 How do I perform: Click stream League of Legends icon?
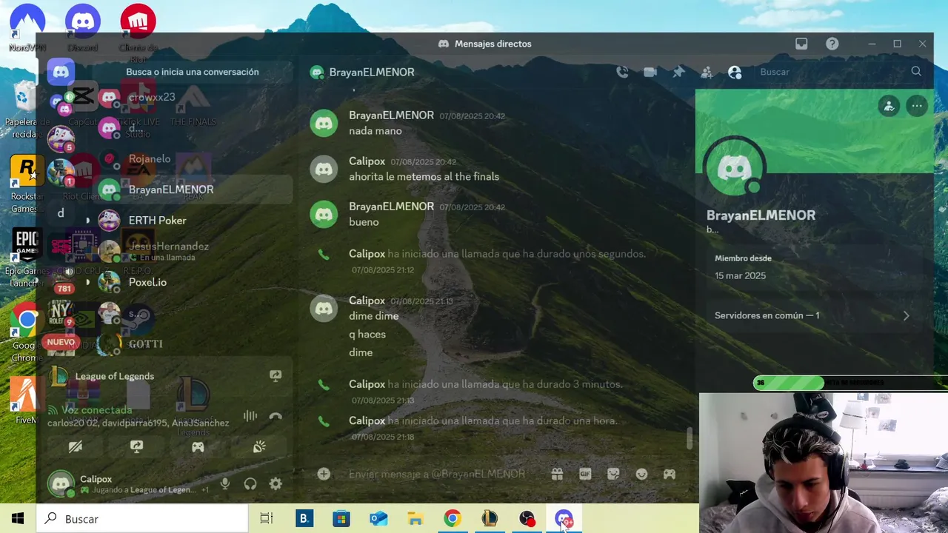tap(276, 376)
